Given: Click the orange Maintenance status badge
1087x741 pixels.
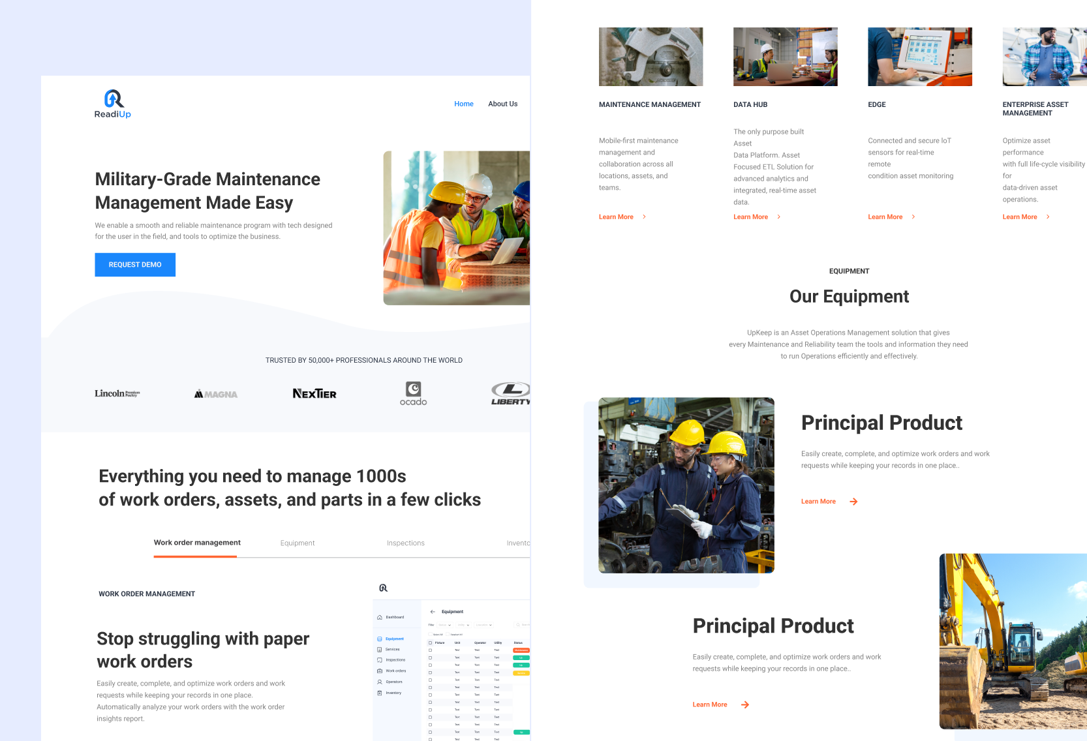Looking at the screenshot, I should pyautogui.click(x=521, y=650).
